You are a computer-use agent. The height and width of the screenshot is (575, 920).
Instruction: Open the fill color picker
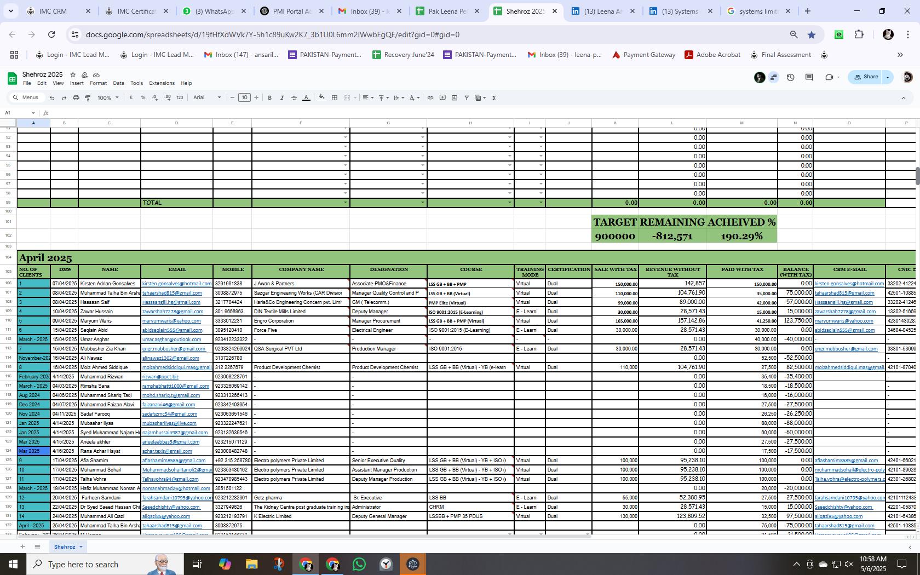click(322, 98)
